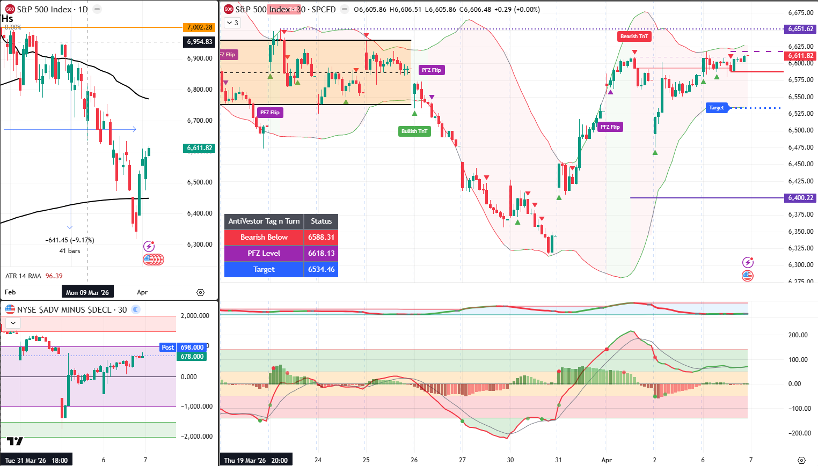Image resolution: width=818 pixels, height=466 pixels.
Task: Toggle visibility of the daily S&P 500 Index series
Action: [97, 9]
